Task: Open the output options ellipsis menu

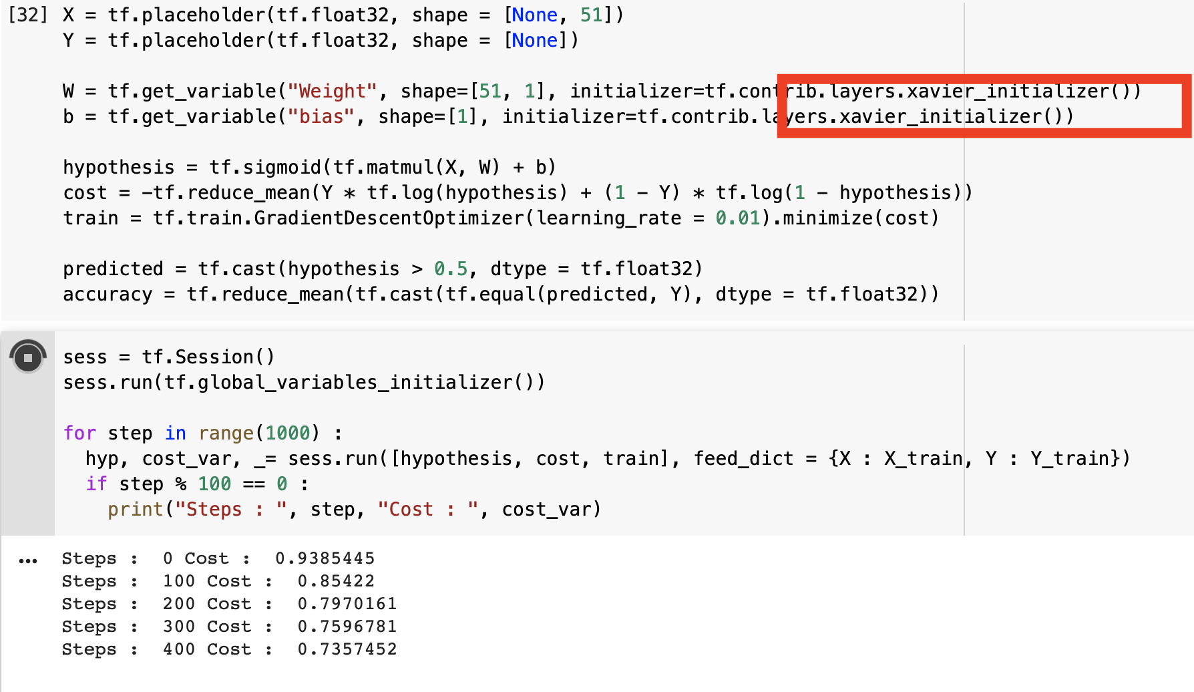Action: tap(28, 561)
